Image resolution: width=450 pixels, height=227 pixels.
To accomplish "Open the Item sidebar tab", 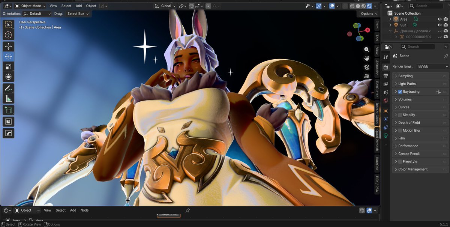I will pos(377,24).
